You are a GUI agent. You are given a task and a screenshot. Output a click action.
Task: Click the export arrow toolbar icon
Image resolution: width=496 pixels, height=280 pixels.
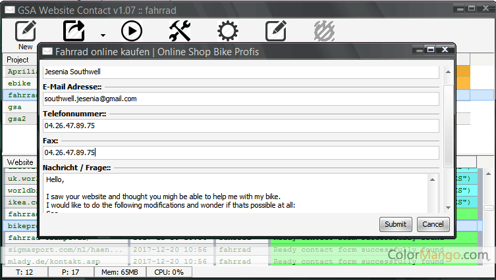(74, 31)
